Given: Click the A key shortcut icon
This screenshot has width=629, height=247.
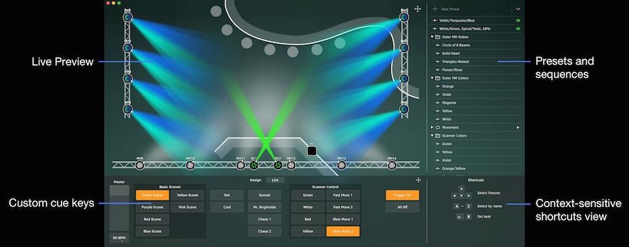Looking at the screenshot, I should tap(456, 206).
